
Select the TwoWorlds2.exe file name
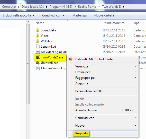point(52,57)
